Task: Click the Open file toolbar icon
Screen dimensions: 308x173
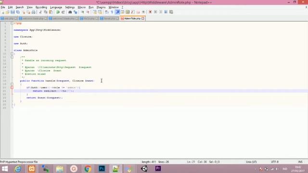Action: pyautogui.click(x=8, y=12)
